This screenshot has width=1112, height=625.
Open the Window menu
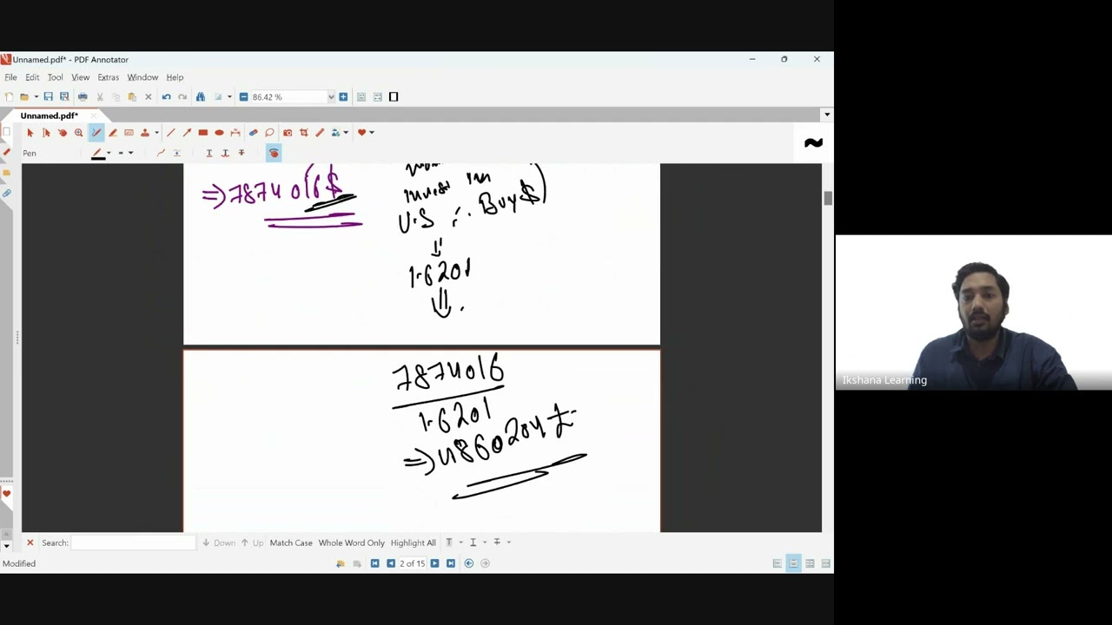142,77
